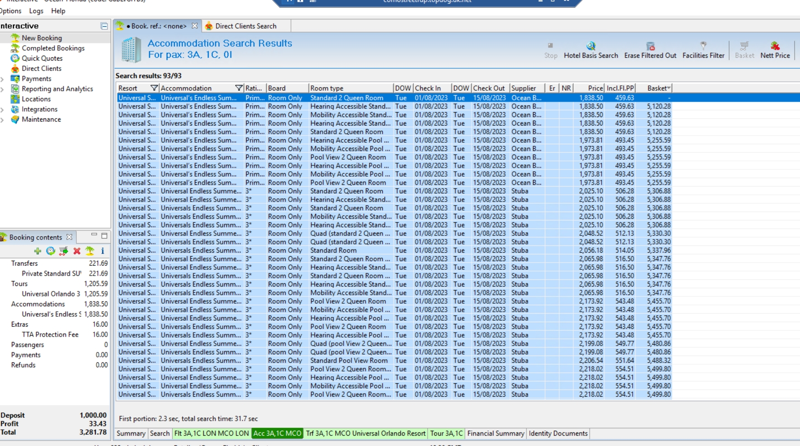800x446 pixels.
Task: Sort by the Board column header
Action: 287,88
